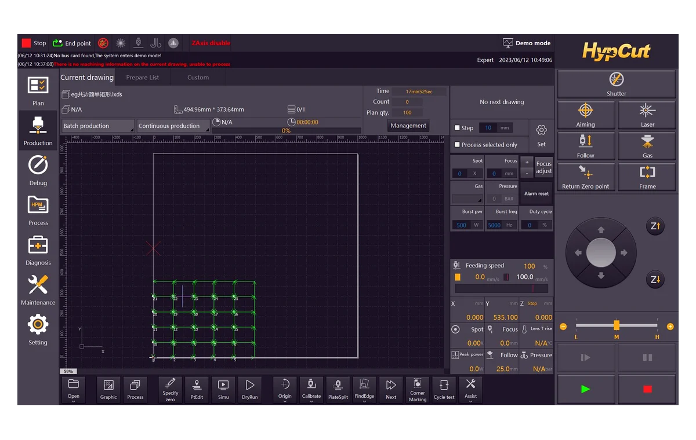Switch to the Custom tab
The image size is (696, 440).
198,78
